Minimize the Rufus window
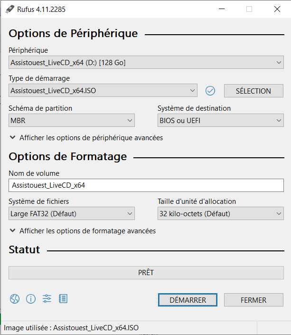This screenshot has height=335, width=291. point(222,9)
